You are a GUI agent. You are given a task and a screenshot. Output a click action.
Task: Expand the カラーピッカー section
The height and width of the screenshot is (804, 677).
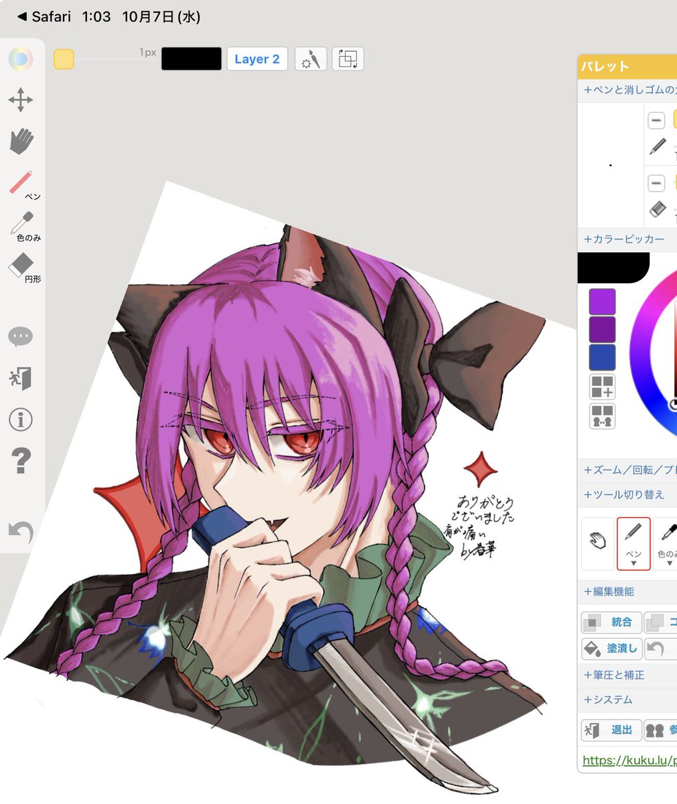[624, 239]
